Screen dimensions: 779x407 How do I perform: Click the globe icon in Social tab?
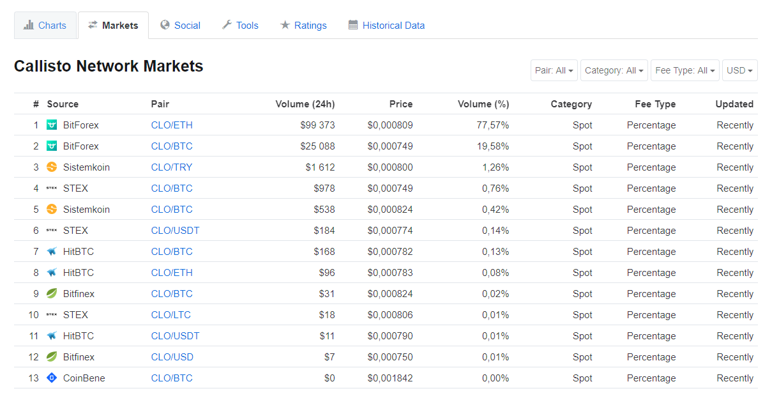coord(165,25)
